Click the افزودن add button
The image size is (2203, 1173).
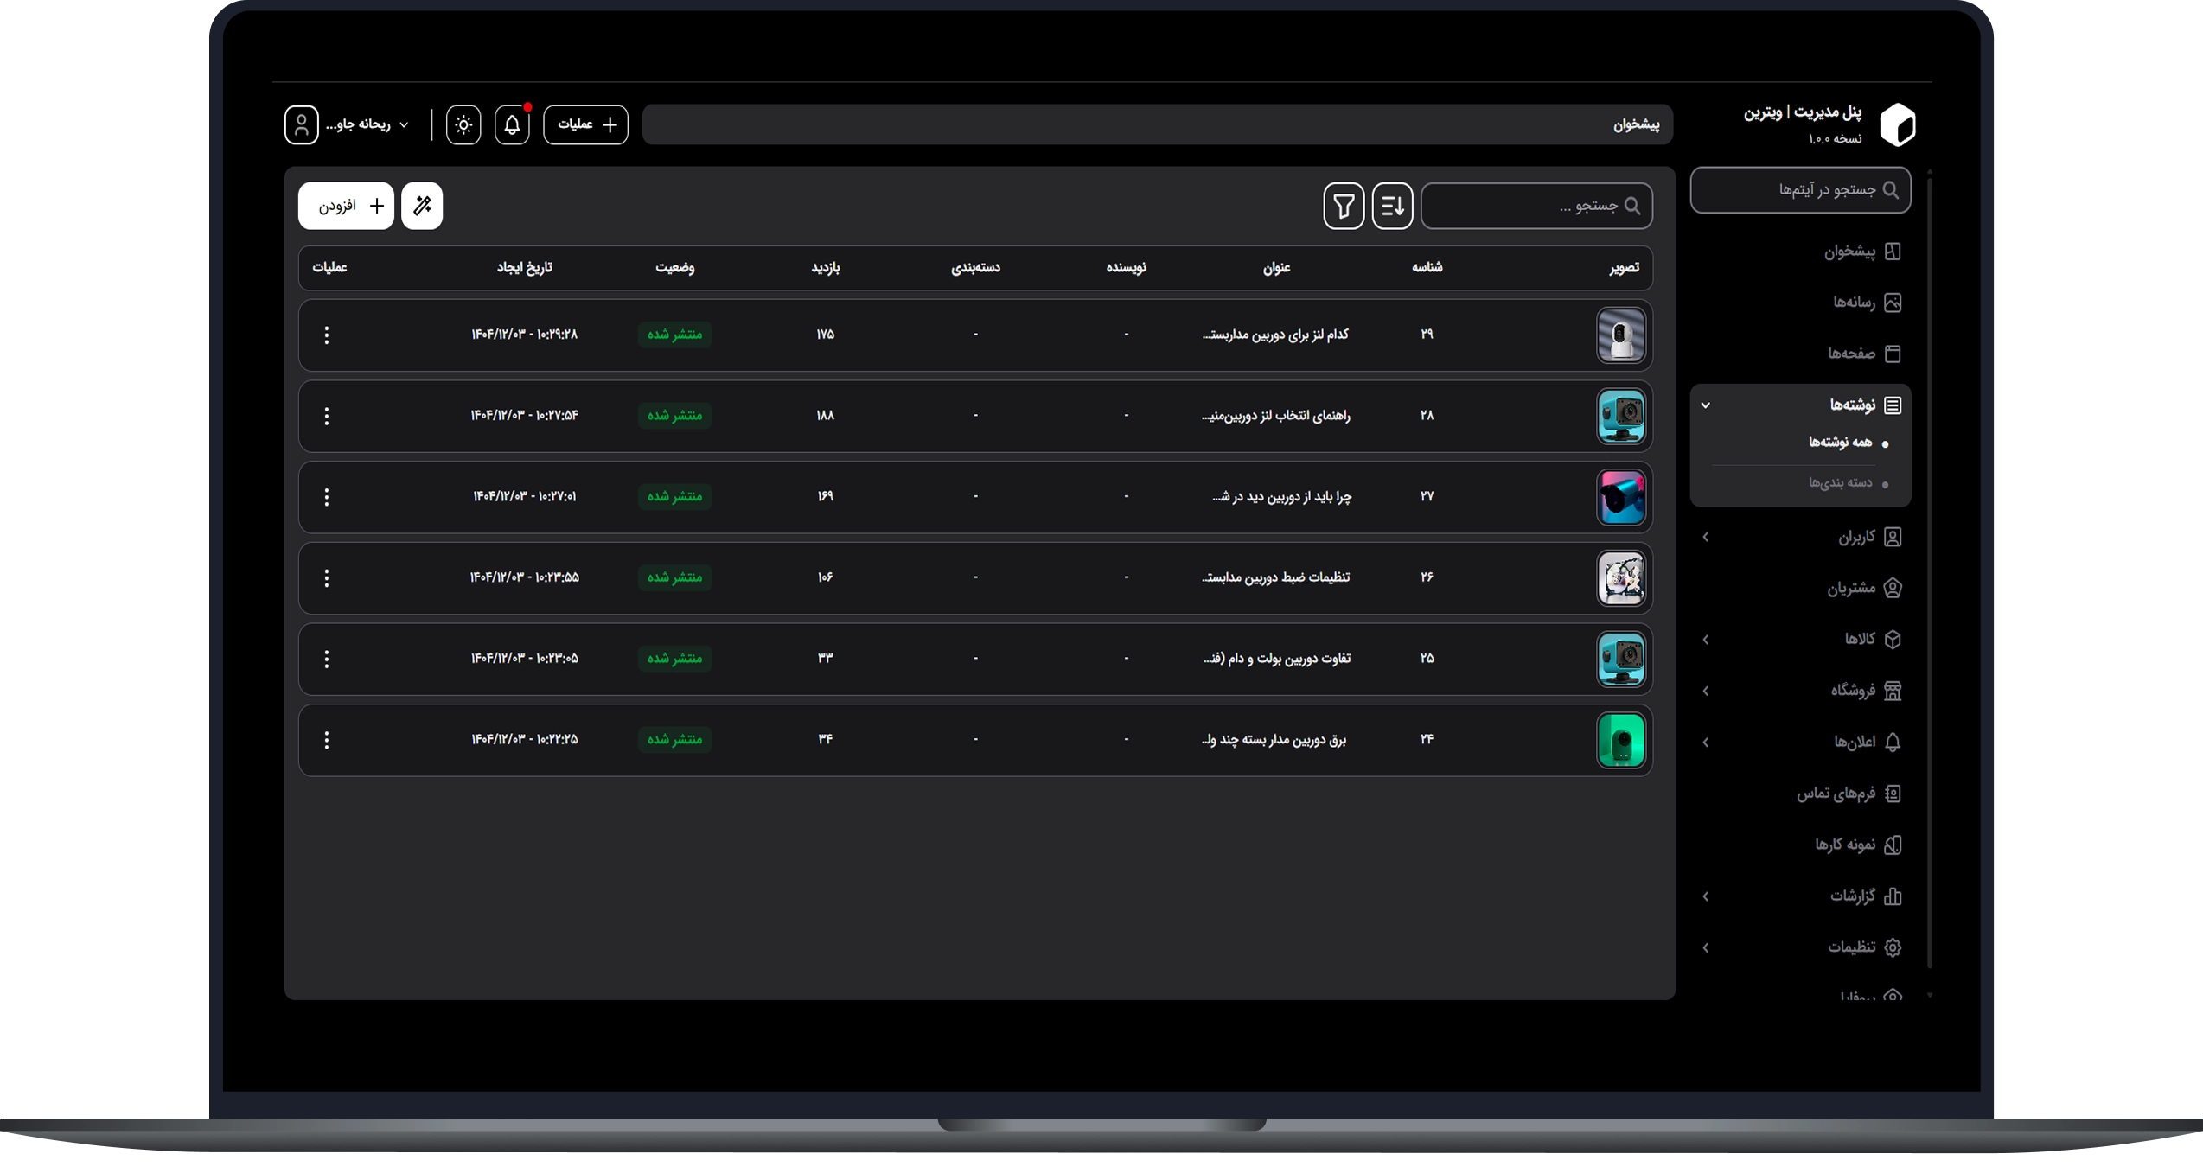tap(346, 206)
